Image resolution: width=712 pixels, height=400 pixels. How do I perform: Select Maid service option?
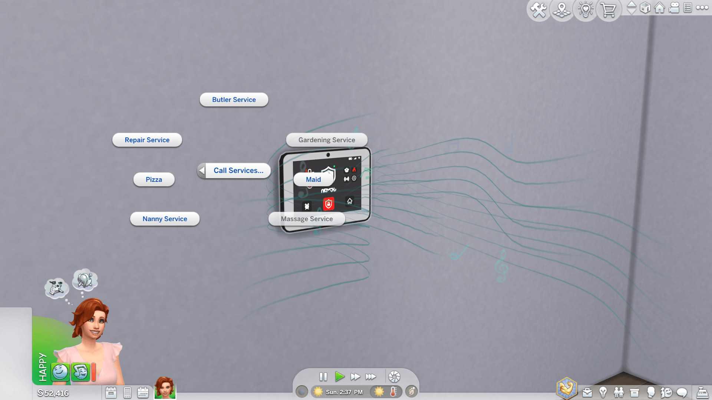[x=313, y=180]
